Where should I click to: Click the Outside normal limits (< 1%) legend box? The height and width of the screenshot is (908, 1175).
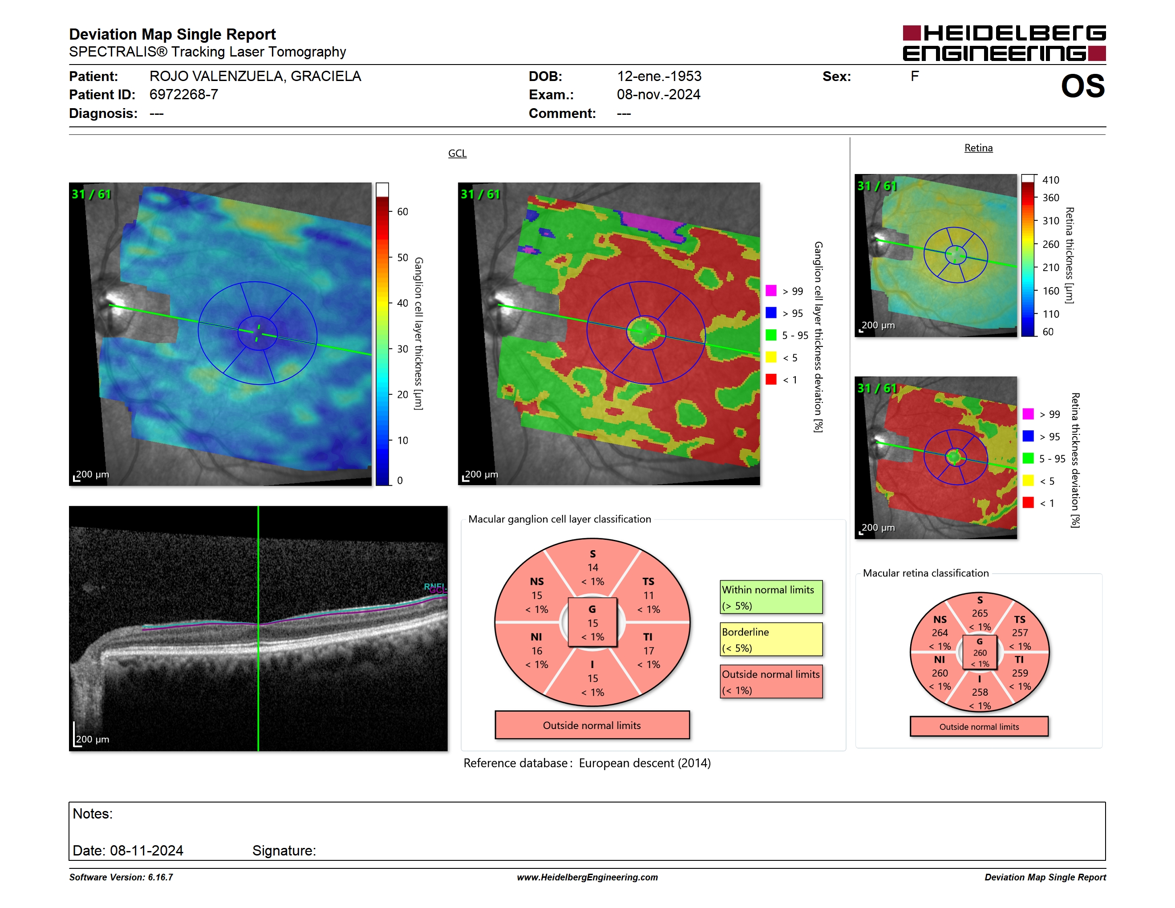point(771,681)
